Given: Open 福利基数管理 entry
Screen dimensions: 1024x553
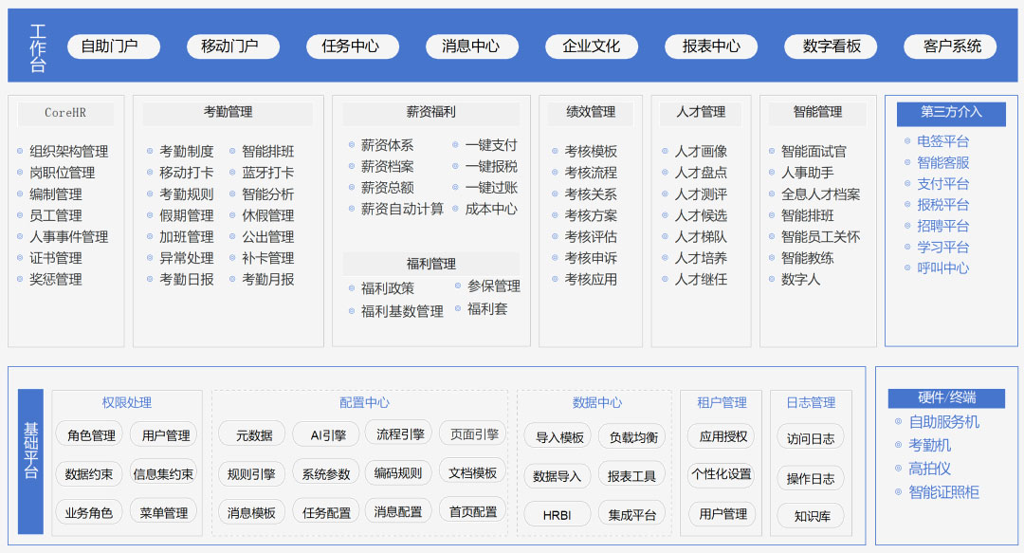Looking at the screenshot, I should click(401, 311).
